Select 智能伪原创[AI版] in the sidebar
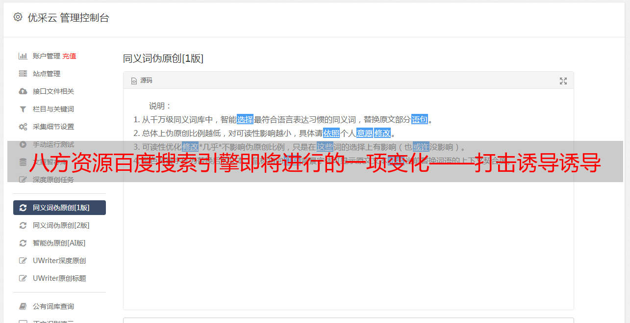Image resolution: width=630 pixels, height=323 pixels. click(x=59, y=243)
